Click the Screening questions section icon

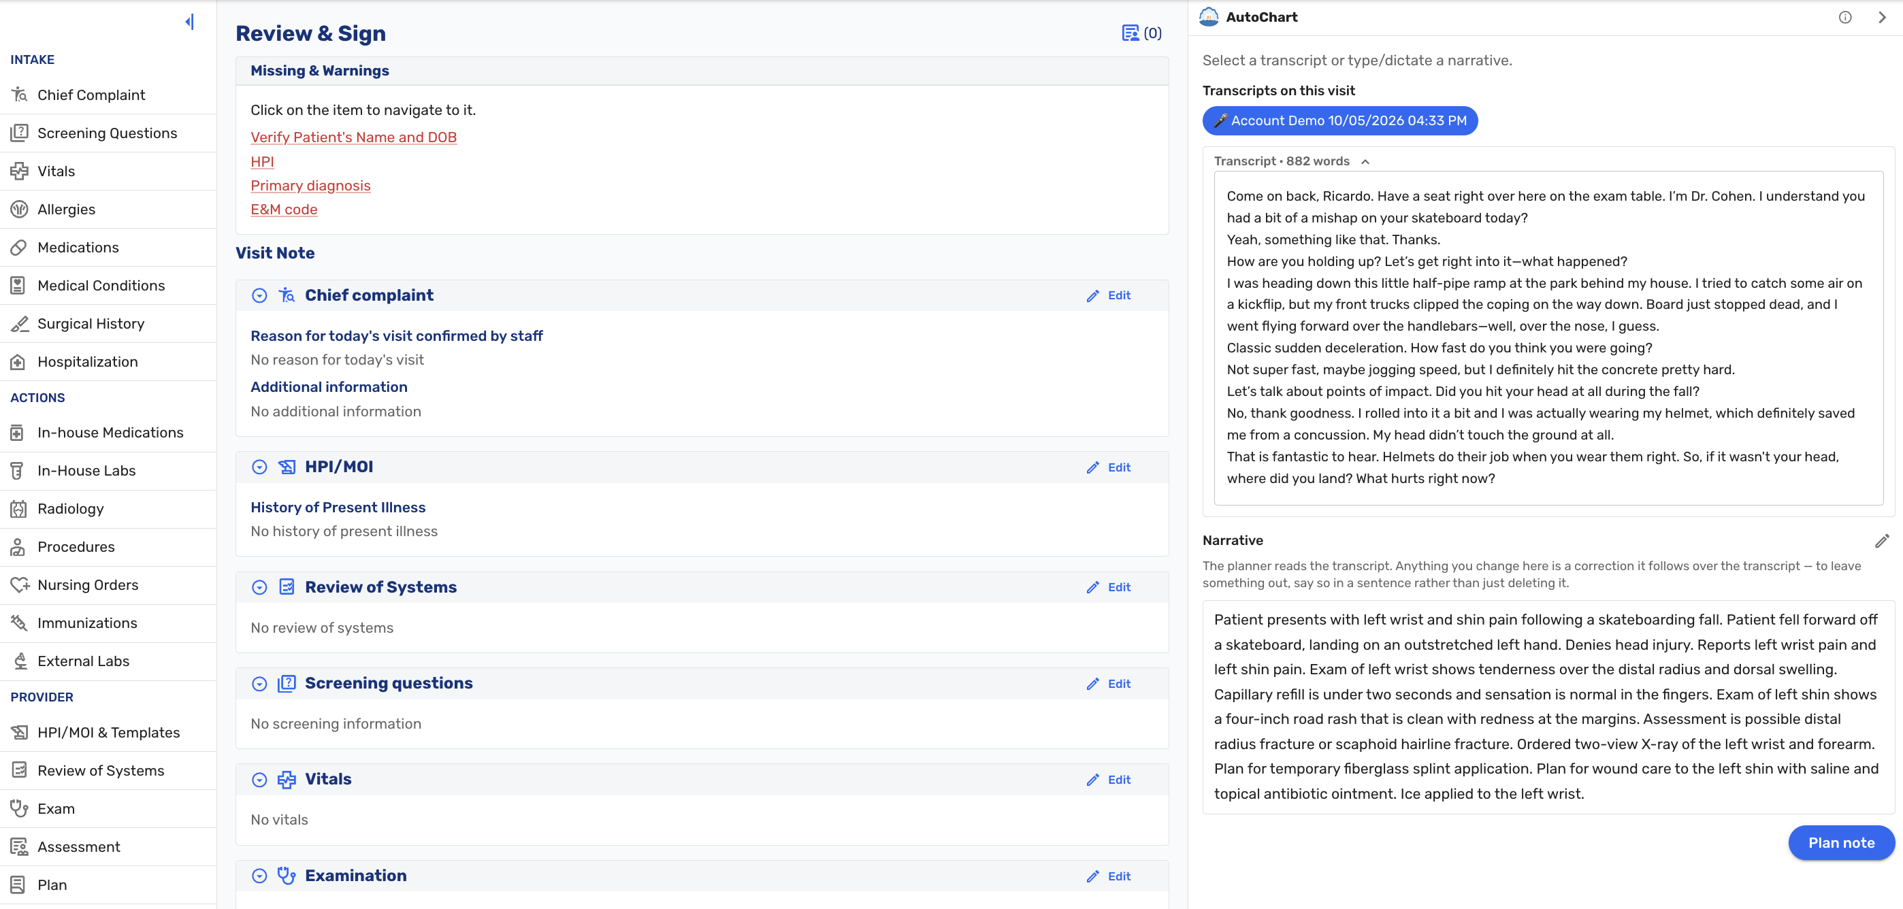click(x=287, y=684)
